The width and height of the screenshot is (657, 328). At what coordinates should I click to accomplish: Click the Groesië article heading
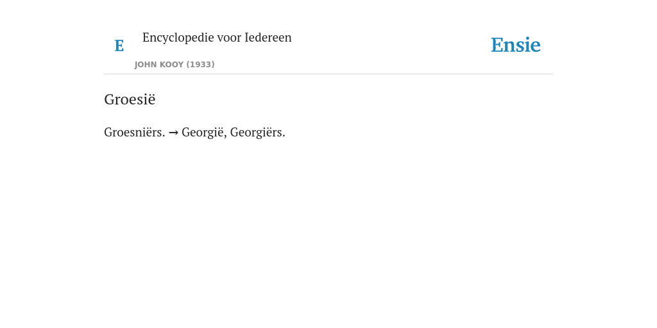(130, 99)
